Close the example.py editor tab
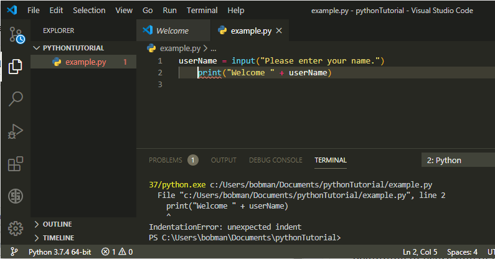Viewport: 495px width, 259px height. pyautogui.click(x=279, y=31)
